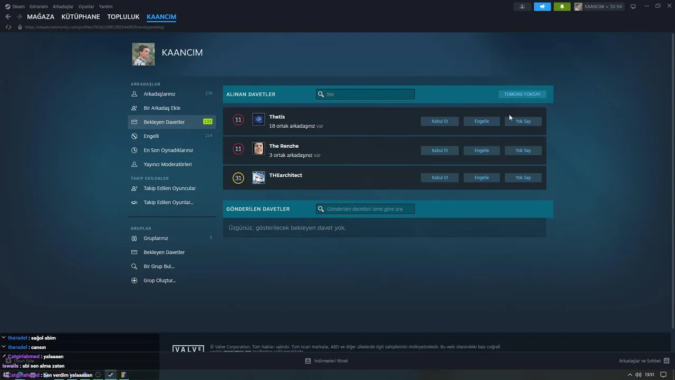Click the small account avatar in title bar
Image resolution: width=675 pixels, height=380 pixels.
[x=578, y=6]
